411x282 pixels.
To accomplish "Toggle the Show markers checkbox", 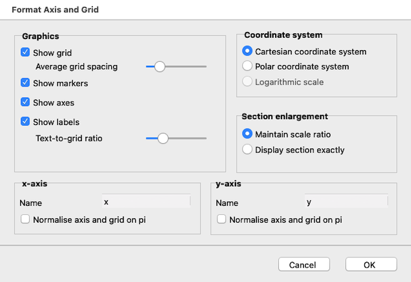I will (x=25, y=83).
